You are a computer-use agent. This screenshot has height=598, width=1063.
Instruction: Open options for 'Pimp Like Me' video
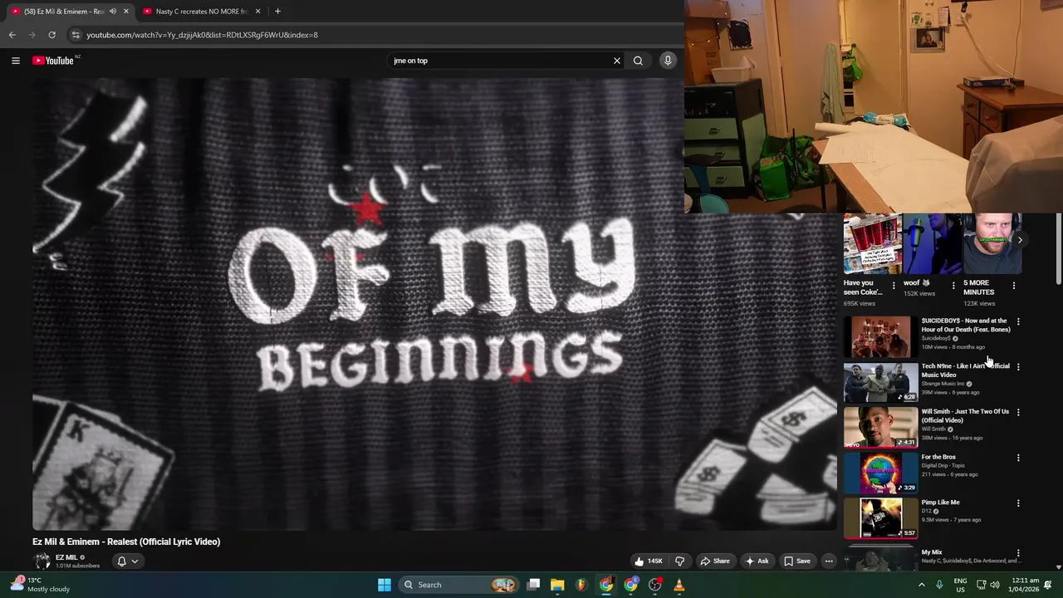click(x=1018, y=503)
